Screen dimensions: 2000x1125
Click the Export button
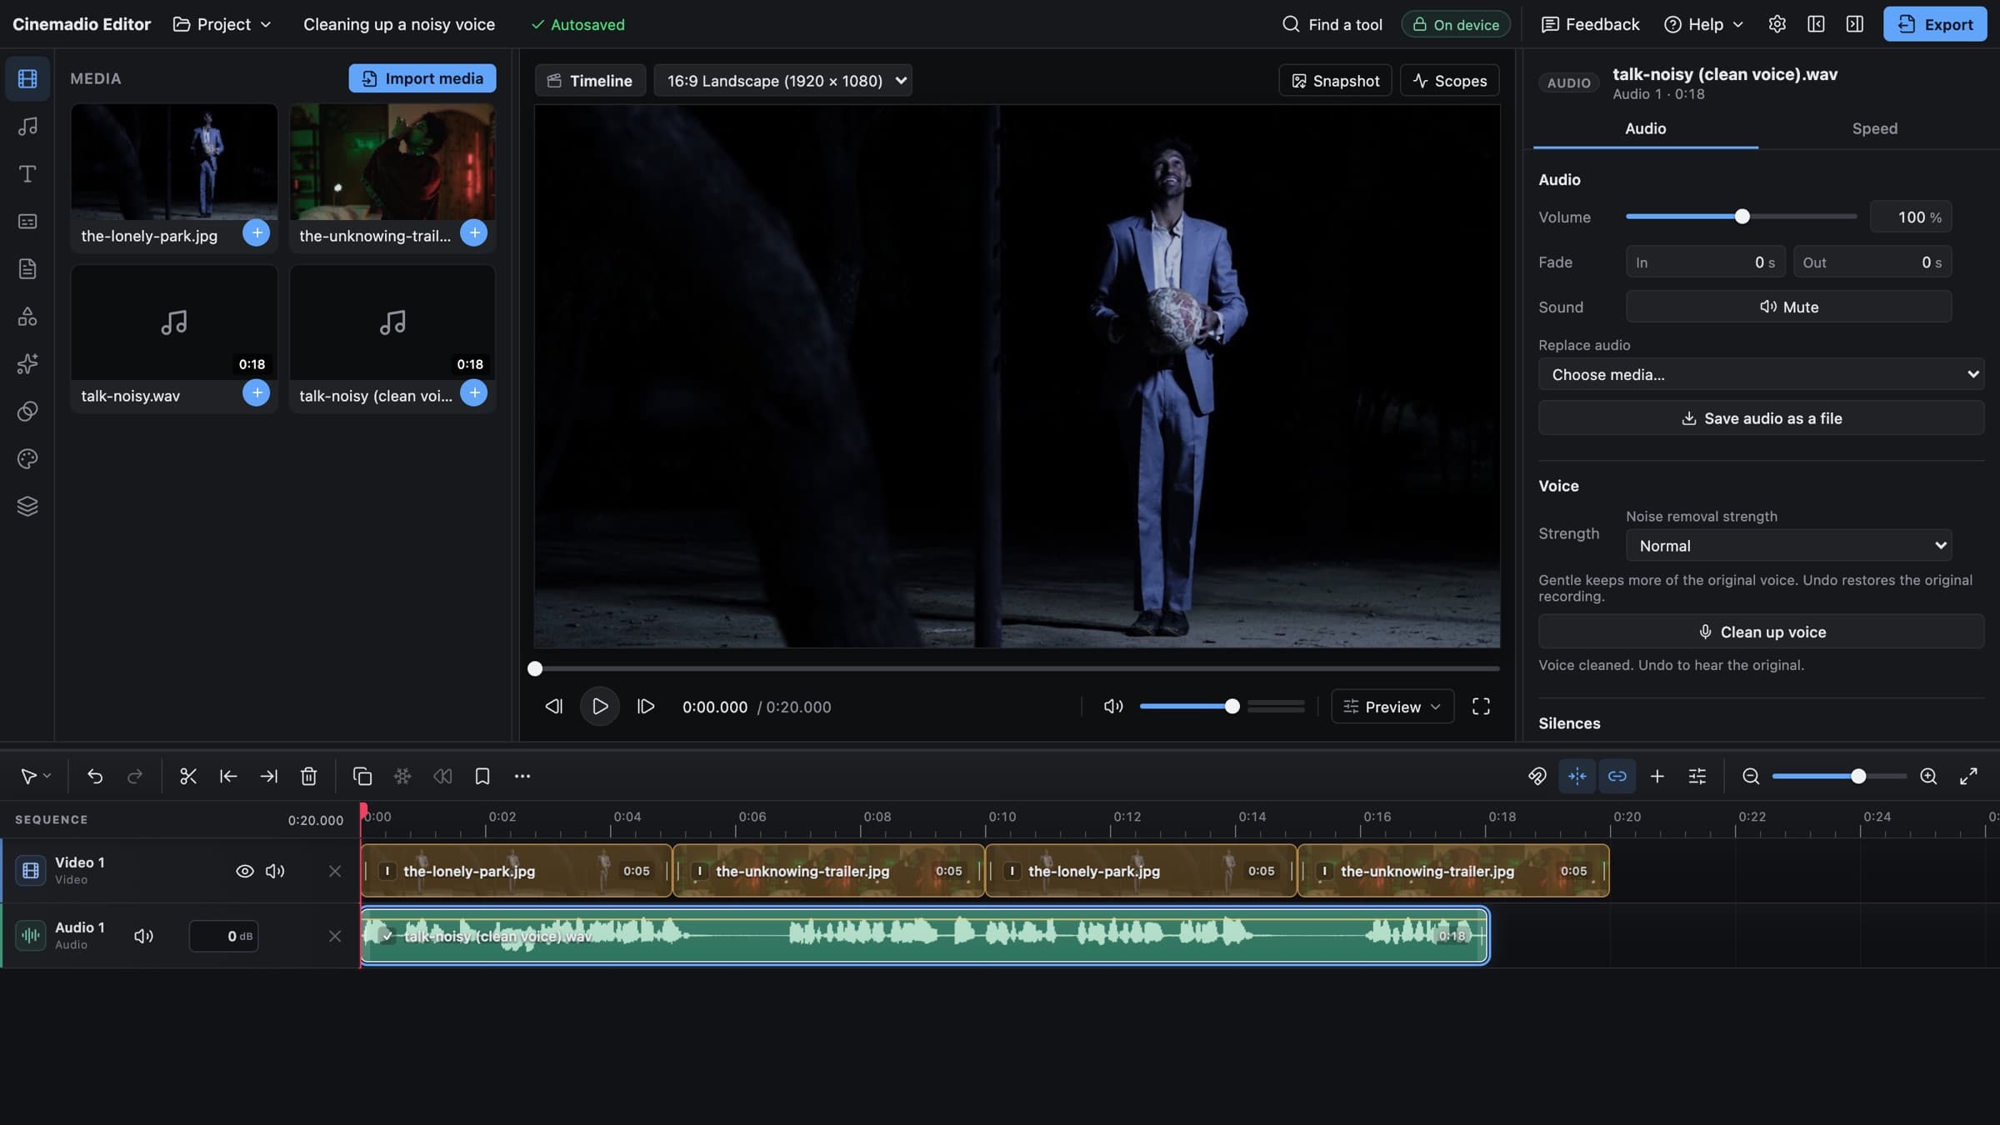(x=1935, y=24)
